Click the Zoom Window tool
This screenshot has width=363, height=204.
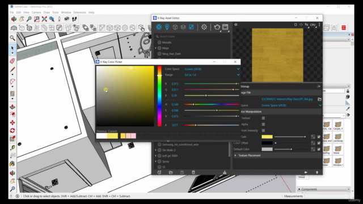(36, 19)
